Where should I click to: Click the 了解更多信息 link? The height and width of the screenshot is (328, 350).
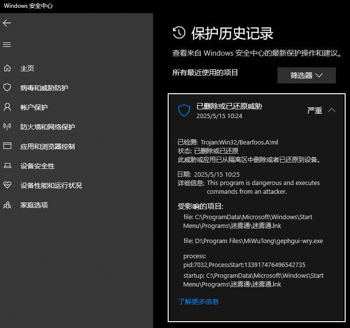point(198,302)
